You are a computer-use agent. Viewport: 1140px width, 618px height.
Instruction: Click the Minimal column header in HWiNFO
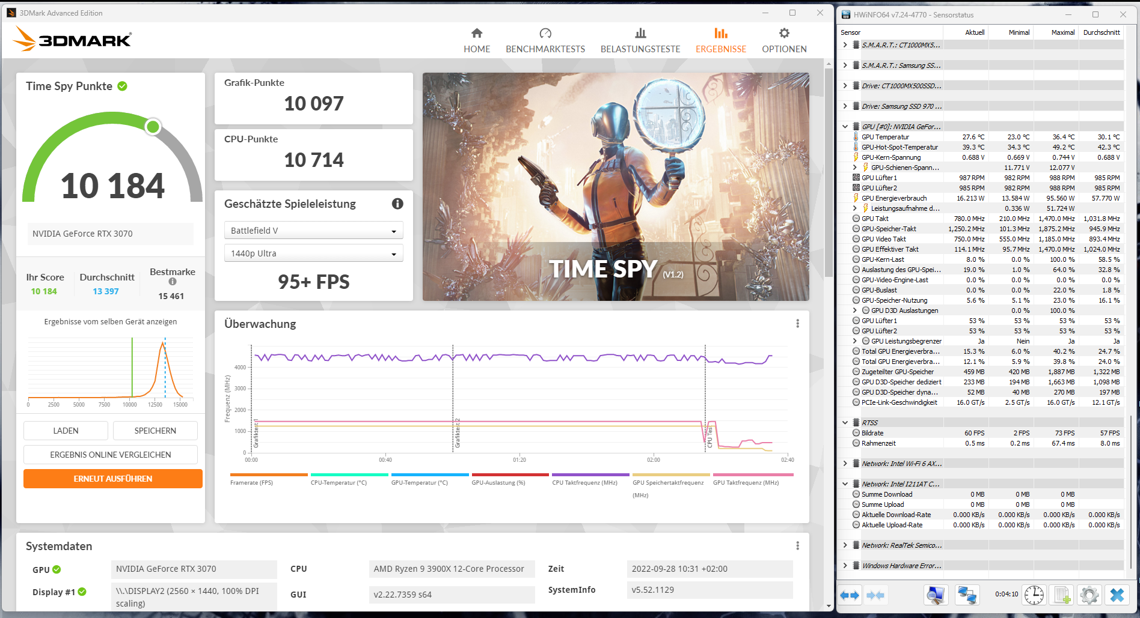[x=1011, y=32]
